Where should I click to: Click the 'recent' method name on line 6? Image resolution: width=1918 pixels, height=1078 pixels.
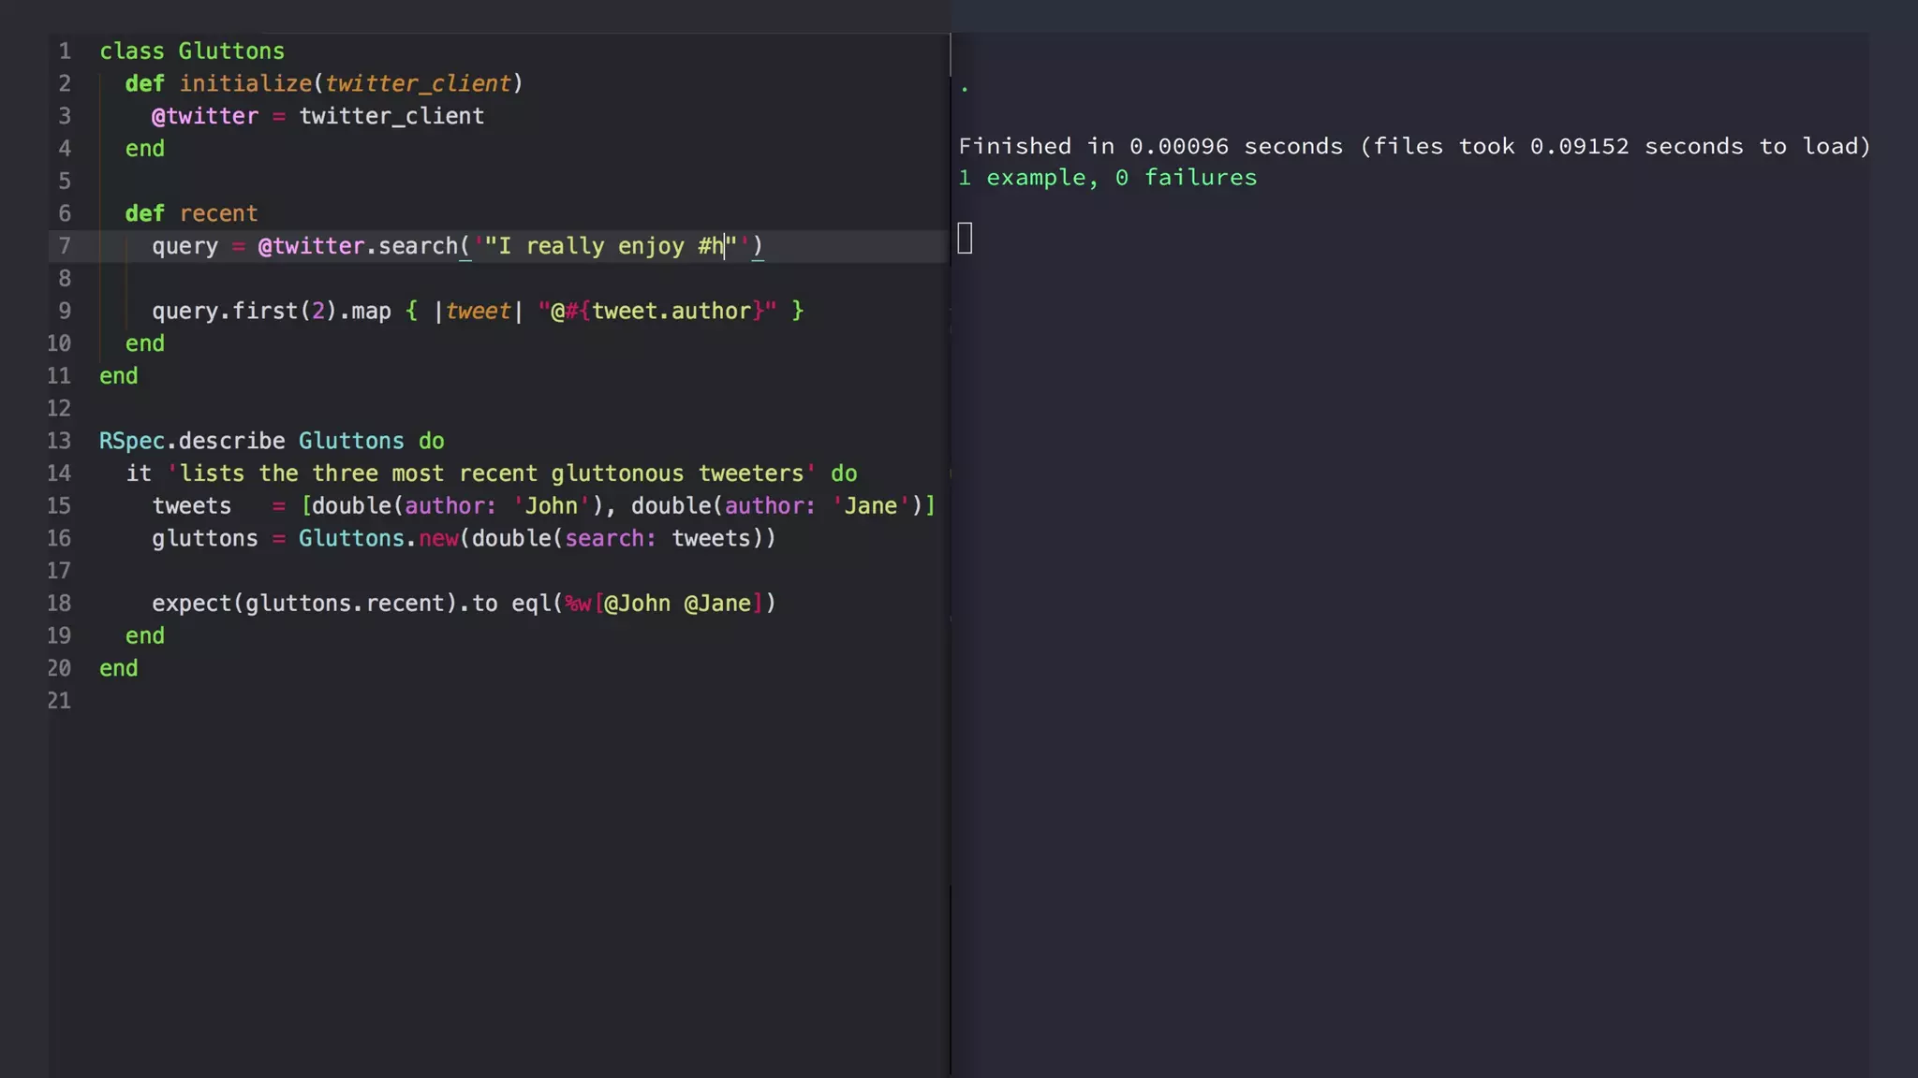tap(218, 213)
